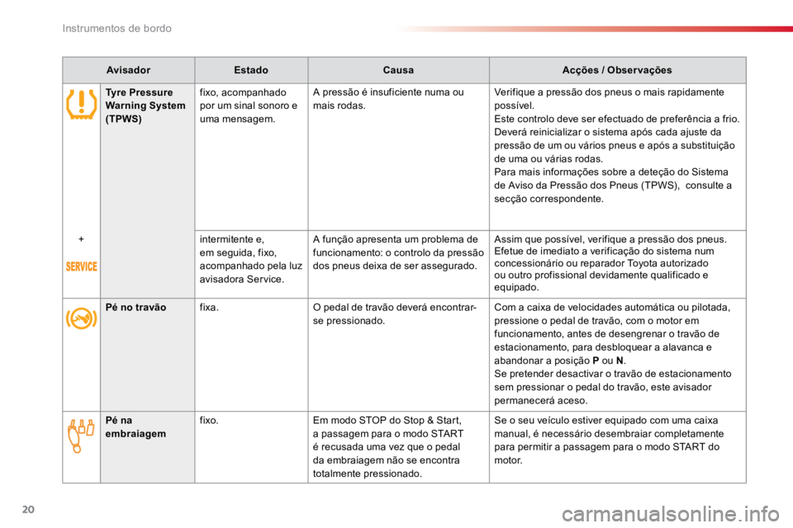
Task: Click the tyre pressure warning icon
Action: [x=81, y=105]
